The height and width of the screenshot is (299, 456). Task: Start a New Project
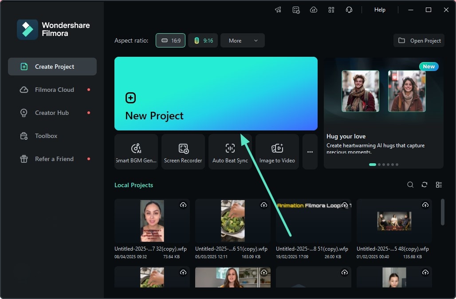coord(216,93)
